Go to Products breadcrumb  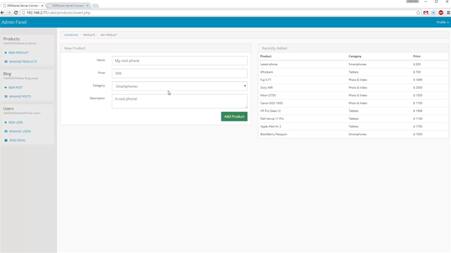coord(89,35)
